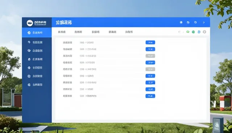Click the blue button in the last list row

[150, 96]
